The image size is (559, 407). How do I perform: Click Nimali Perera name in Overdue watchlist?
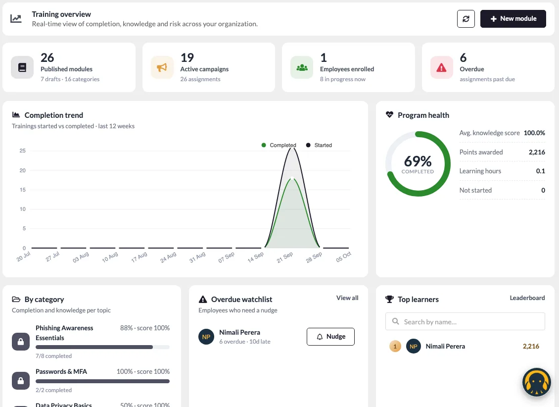[239, 332]
